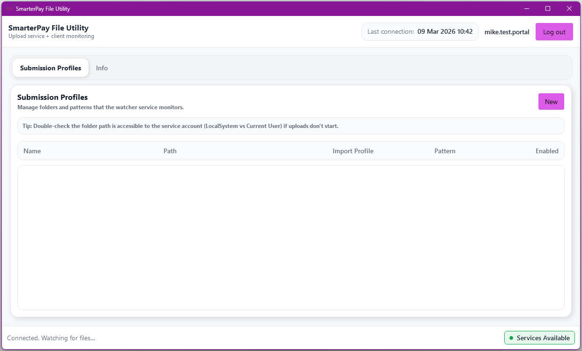Image resolution: width=582 pixels, height=351 pixels.
Task: Click the Enabled column header
Action: click(x=547, y=151)
